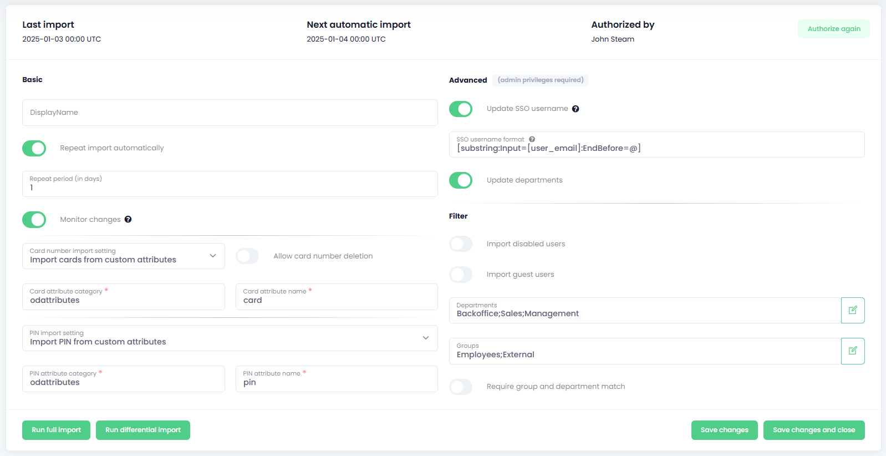The width and height of the screenshot is (886, 456).
Task: Open the Groups edit icon
Action: 853,351
